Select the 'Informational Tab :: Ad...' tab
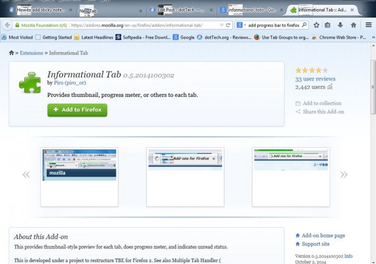The height and width of the screenshot is (264, 376). (x=321, y=10)
